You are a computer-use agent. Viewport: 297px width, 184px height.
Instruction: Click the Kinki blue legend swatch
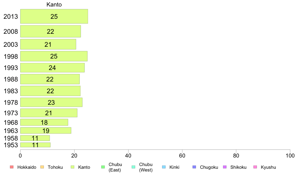164,167
